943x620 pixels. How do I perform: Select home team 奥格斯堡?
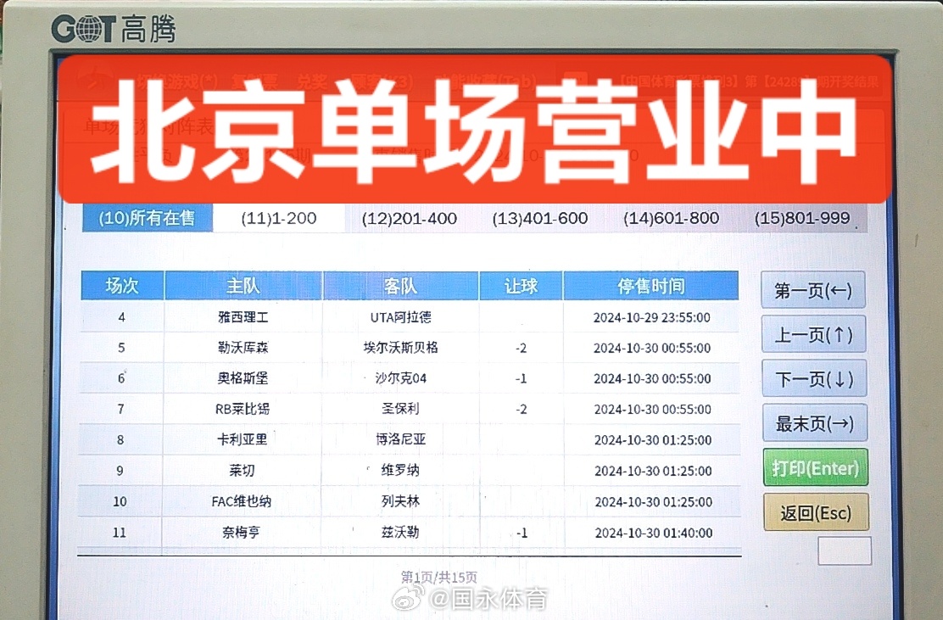tap(243, 378)
